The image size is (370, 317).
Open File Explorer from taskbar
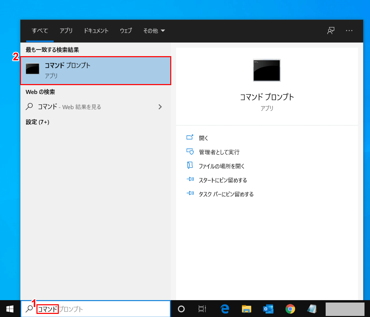[x=246, y=309]
